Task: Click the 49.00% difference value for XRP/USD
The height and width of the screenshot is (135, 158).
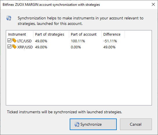Action: pos(109,47)
